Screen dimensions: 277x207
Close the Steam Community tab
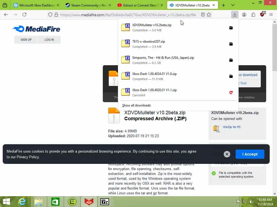[110, 5]
